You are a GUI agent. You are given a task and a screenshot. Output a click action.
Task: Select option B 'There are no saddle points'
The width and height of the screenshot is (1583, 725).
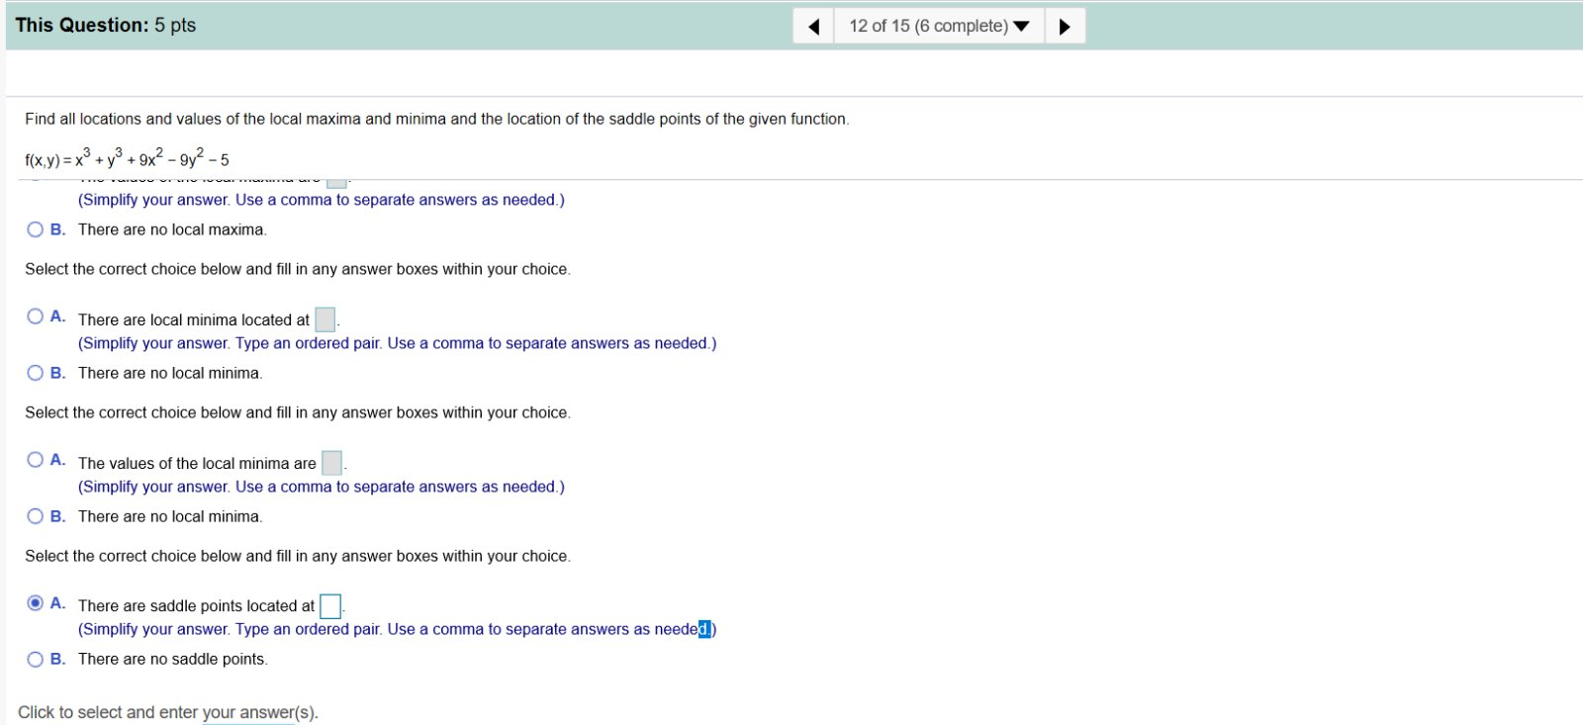(36, 660)
